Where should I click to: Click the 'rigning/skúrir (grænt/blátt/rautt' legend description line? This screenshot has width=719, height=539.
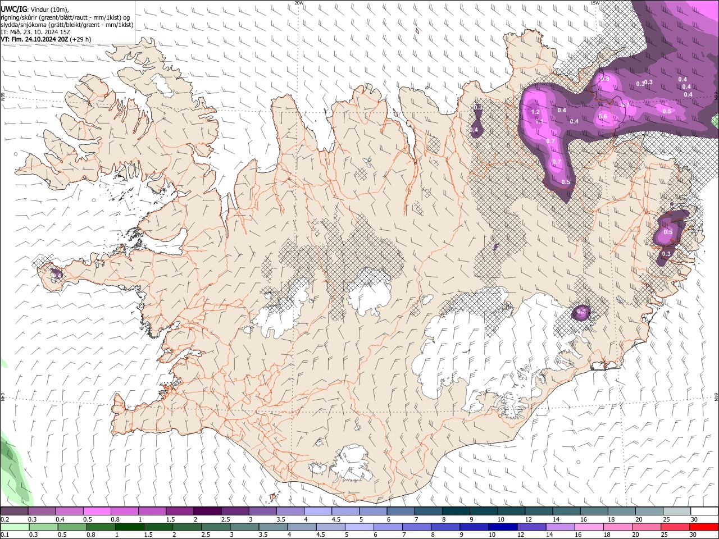(x=65, y=17)
